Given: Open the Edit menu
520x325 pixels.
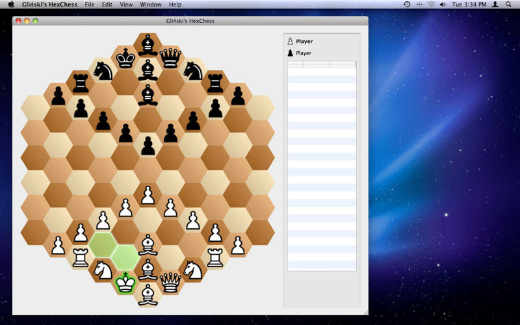Looking at the screenshot, I should 107,5.
